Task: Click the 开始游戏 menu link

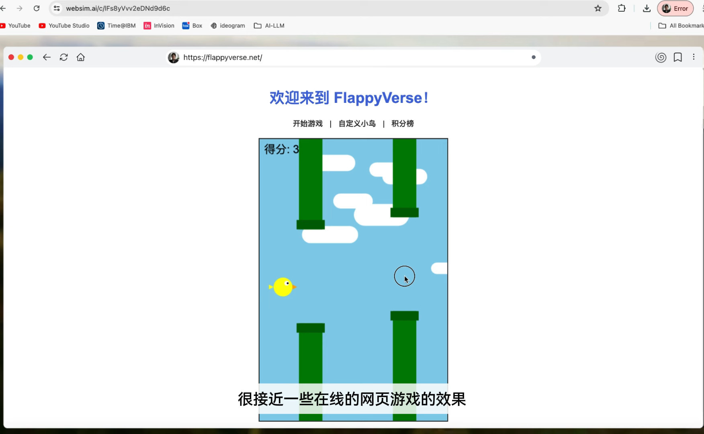Action: click(x=308, y=124)
